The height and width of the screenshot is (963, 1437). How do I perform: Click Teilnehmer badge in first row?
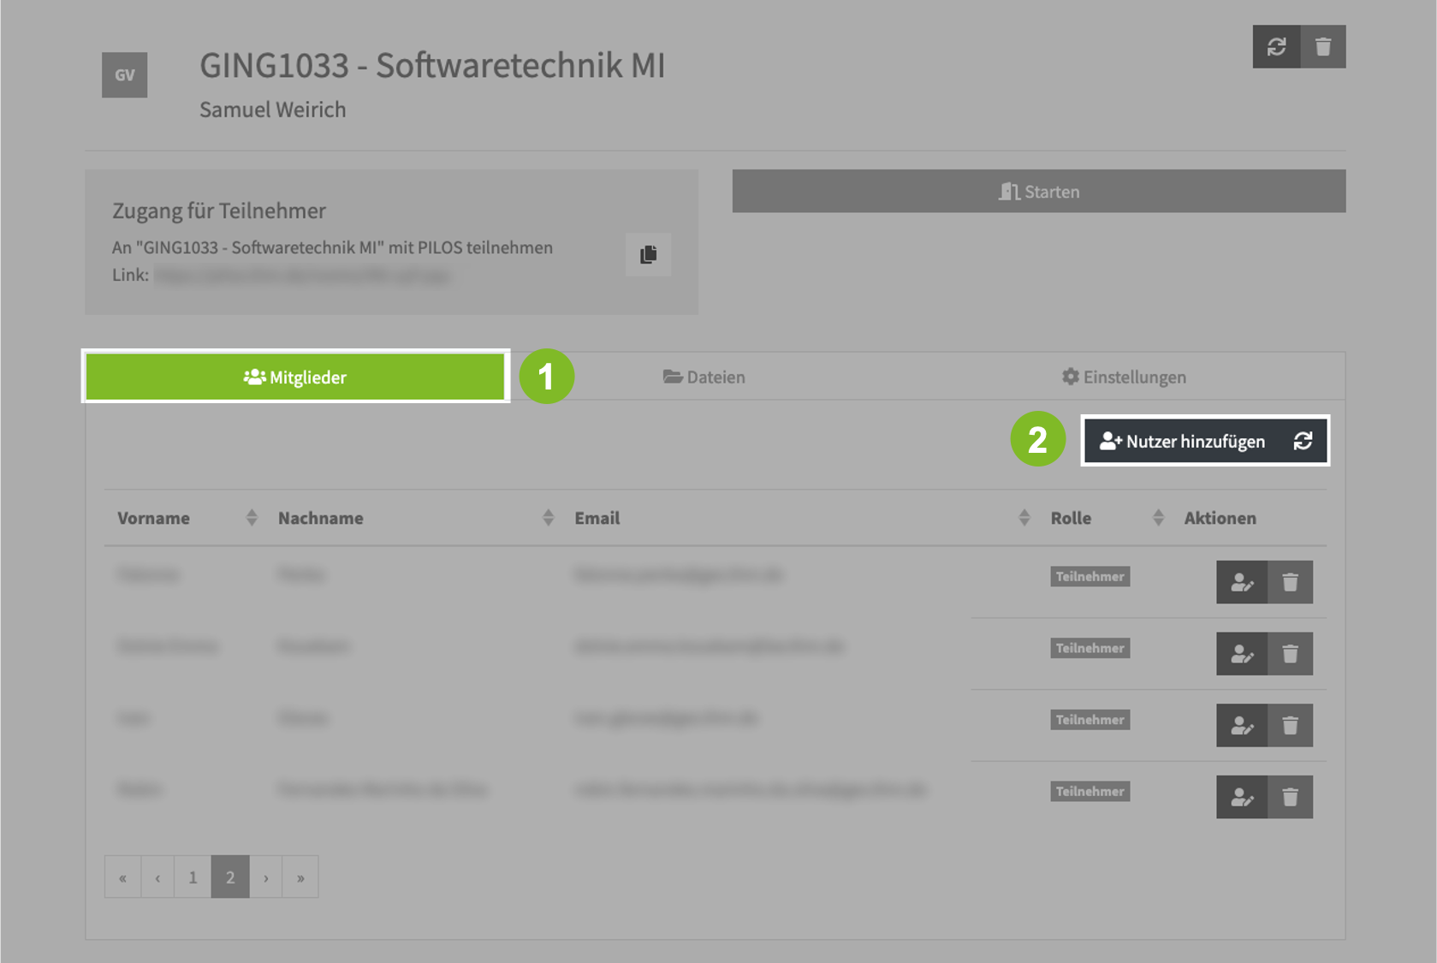click(1090, 576)
